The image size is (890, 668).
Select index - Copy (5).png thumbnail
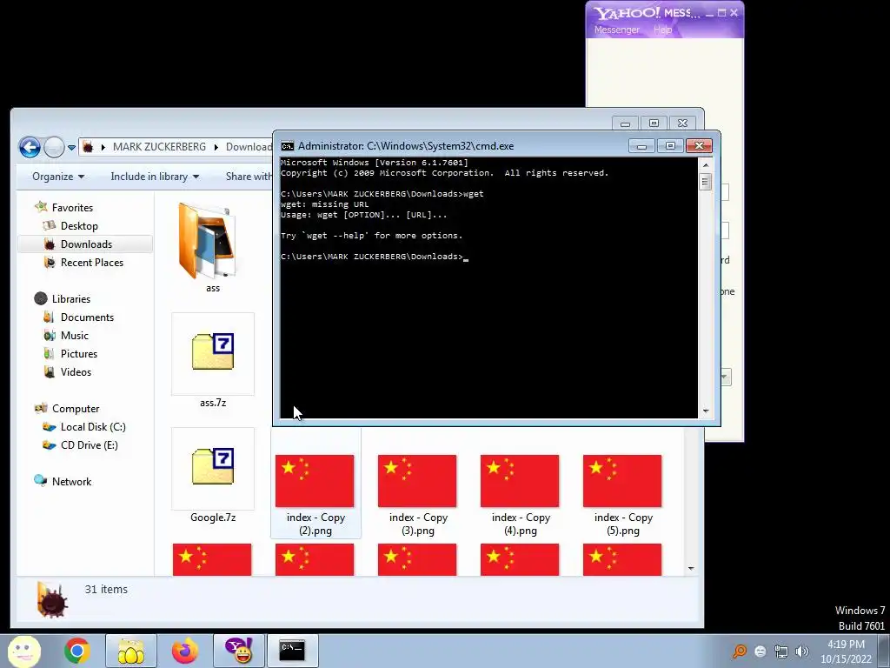[x=622, y=480]
